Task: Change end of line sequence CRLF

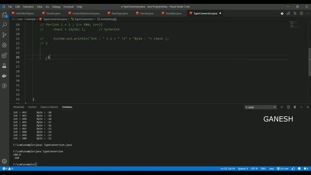Action: (263, 169)
